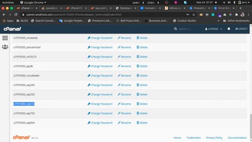
Task: Open BLOG bookmarks folder
Action: point(22,21)
